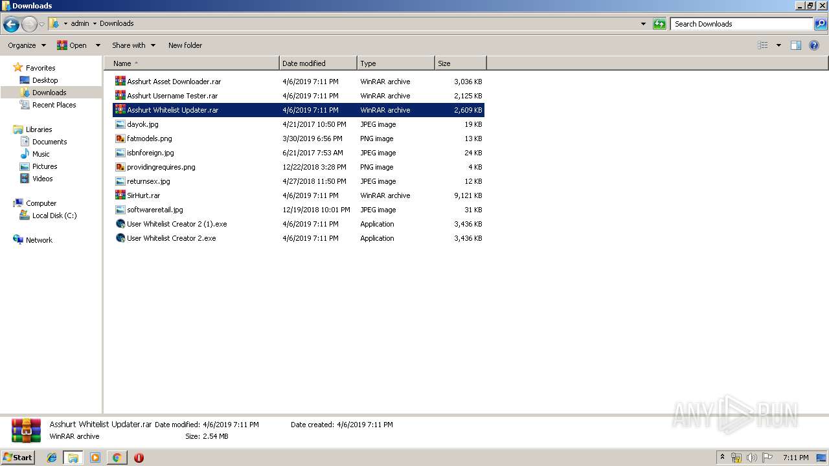The image size is (829, 466).
Task: Sort by Date modified column header
Action: tap(318, 63)
